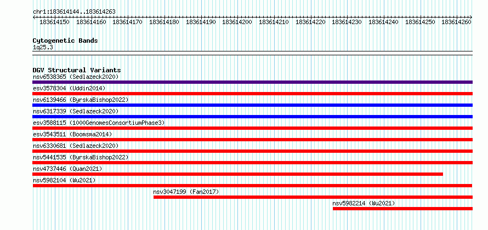Click the left arrowhead of the ruler
Viewport: 488px width, 230px height.
tap(34, 17)
